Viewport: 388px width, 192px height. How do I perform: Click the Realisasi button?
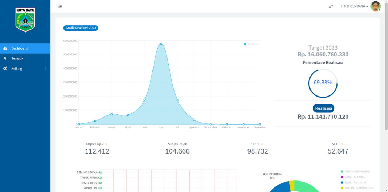point(323,108)
